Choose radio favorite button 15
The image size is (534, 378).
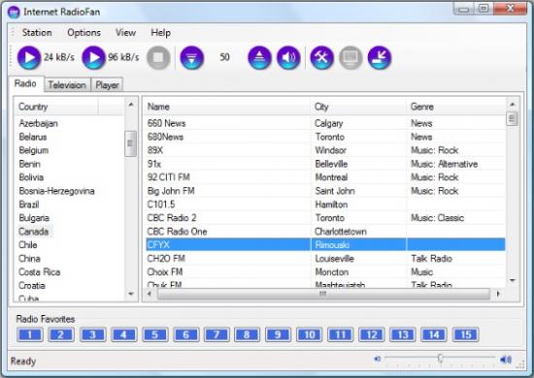coord(465,334)
